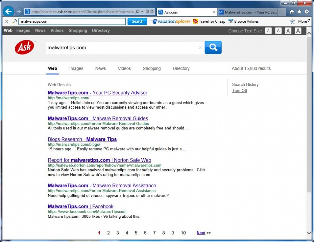
Task: Switch to the Videos results tab
Action: [x=124, y=68]
